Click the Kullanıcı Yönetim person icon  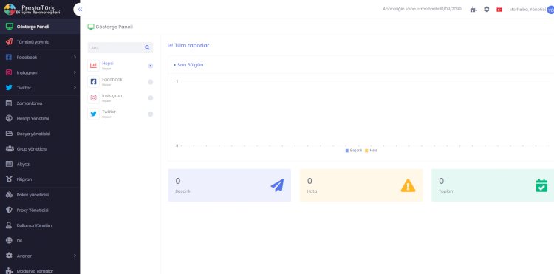[9, 225]
